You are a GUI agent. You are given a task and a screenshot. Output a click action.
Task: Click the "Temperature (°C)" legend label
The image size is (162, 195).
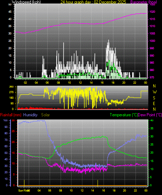[124, 115]
